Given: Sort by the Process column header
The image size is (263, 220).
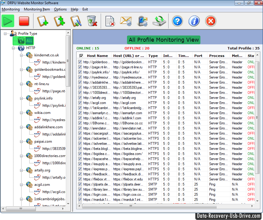Looking at the screenshot, I should click(217, 56).
